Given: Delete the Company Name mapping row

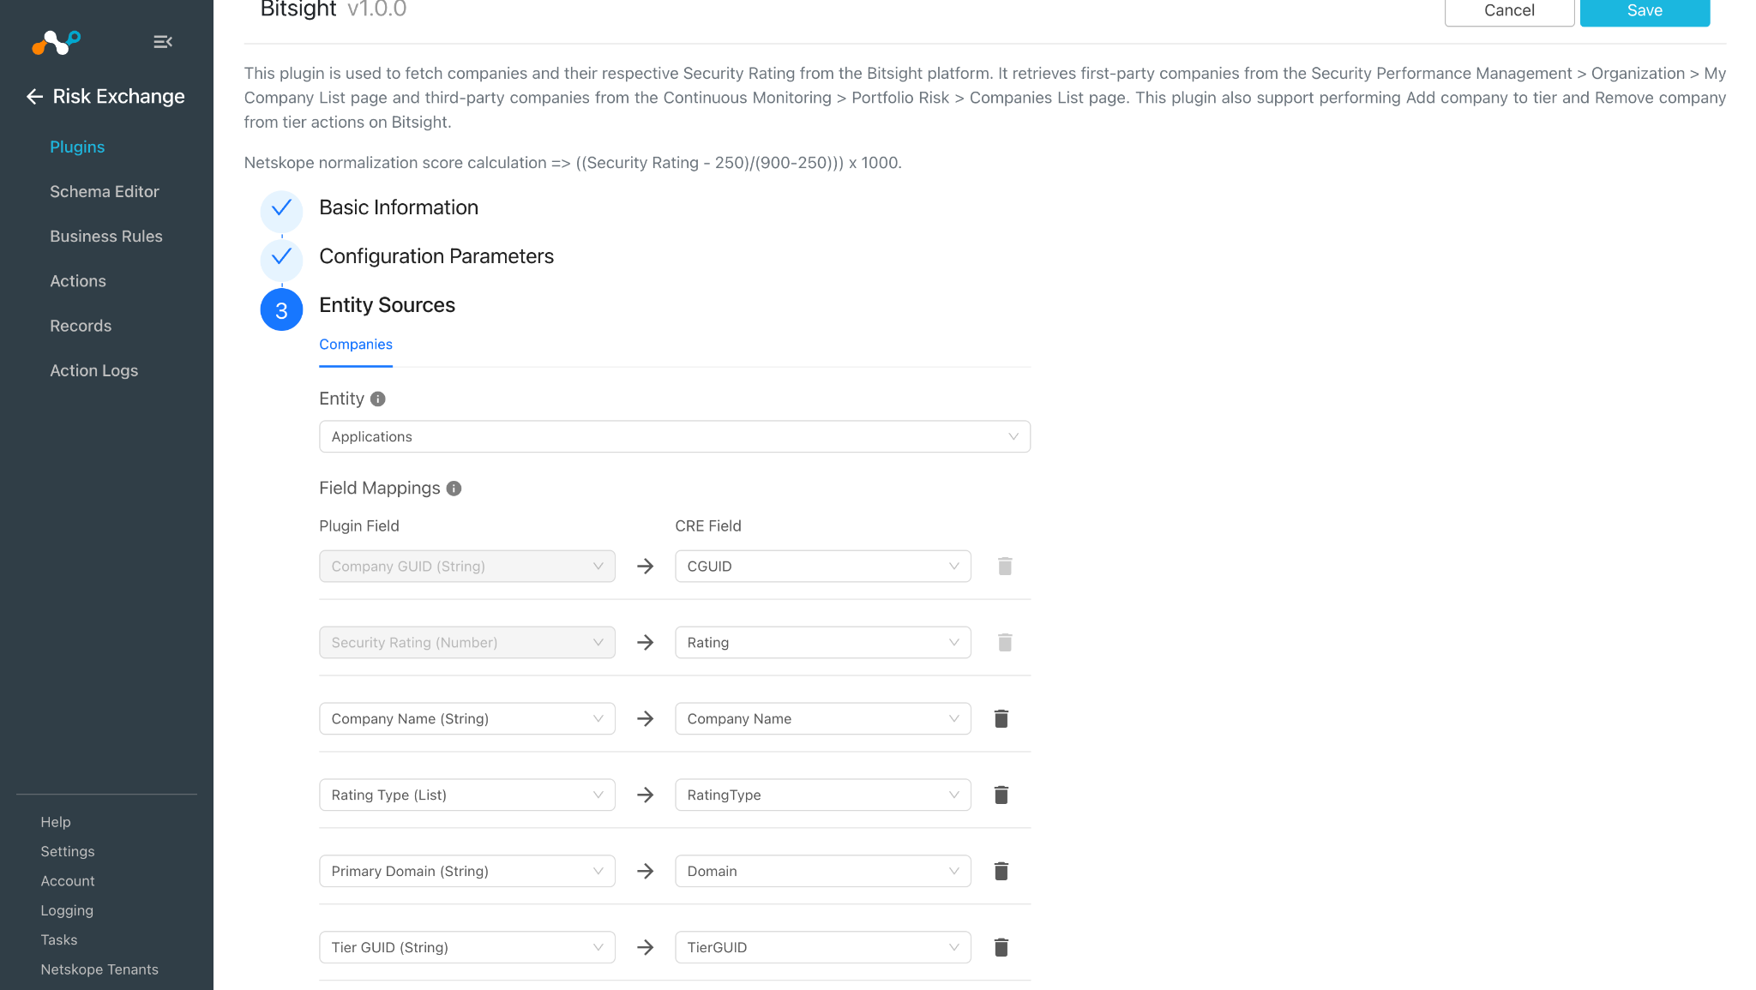Looking at the screenshot, I should tap(1001, 719).
